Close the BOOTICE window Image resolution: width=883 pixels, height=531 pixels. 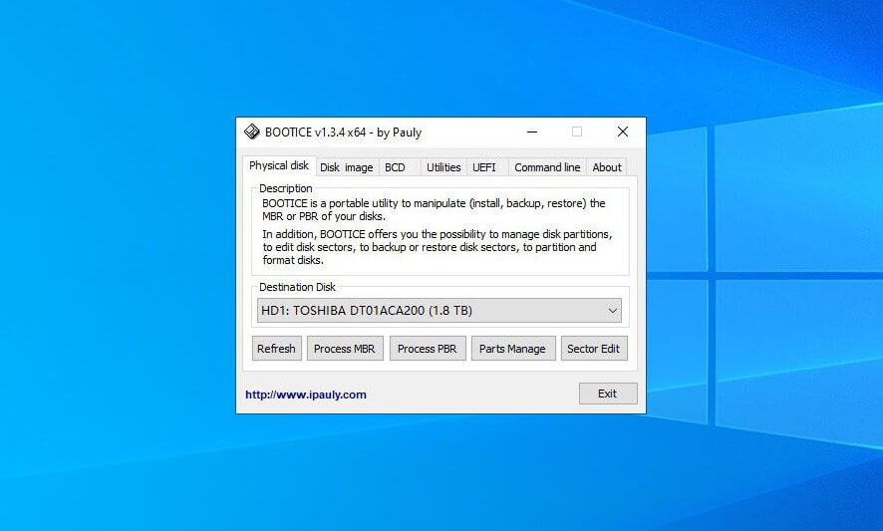(x=622, y=132)
